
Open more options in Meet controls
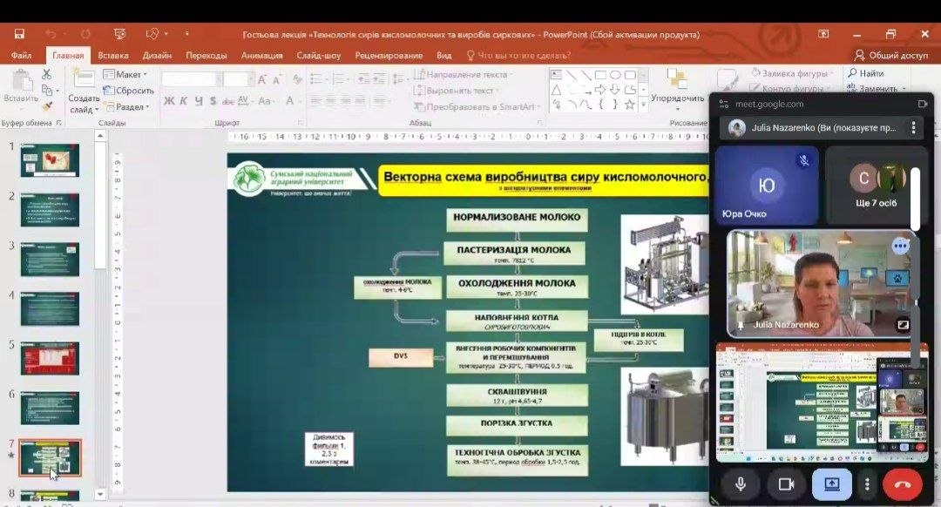click(x=867, y=484)
